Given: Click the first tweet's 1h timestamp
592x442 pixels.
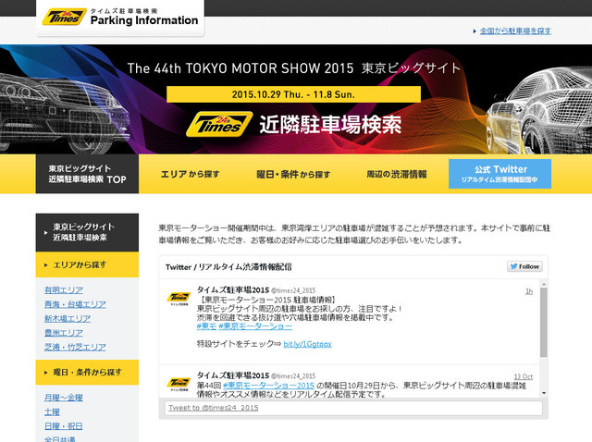Looking at the screenshot, I should click(x=529, y=291).
